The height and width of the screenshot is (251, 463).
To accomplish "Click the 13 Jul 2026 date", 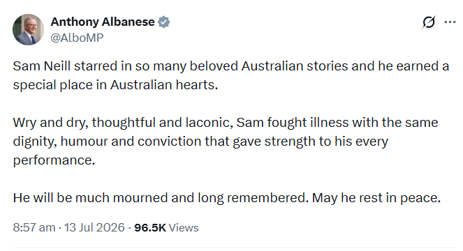I will click(x=94, y=227).
